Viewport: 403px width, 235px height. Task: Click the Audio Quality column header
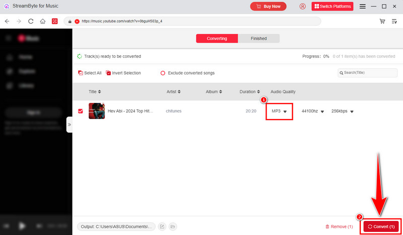[283, 92]
